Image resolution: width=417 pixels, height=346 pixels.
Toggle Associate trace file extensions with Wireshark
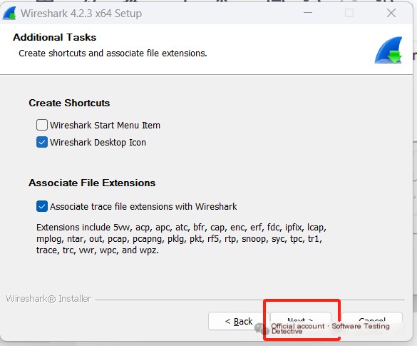point(42,206)
